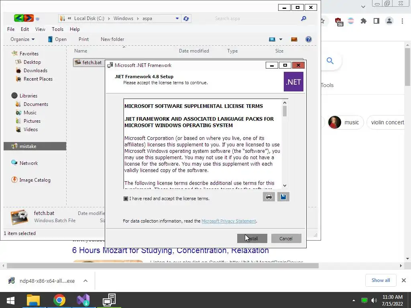Refresh the aspa folder listing
411x308 pixels.
click(186, 18)
